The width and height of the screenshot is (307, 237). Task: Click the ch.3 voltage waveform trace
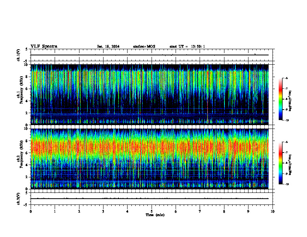[150, 199]
